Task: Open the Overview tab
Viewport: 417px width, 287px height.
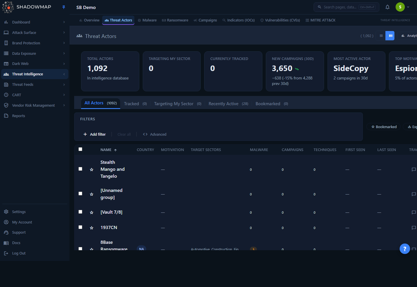Action: coord(89,20)
